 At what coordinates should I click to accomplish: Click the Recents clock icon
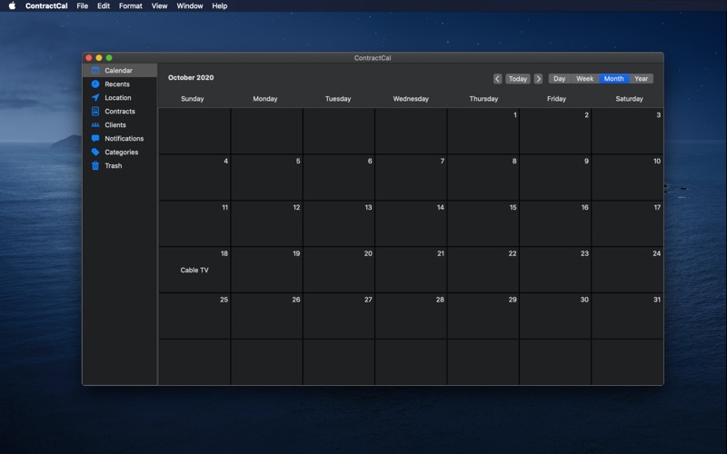95,84
